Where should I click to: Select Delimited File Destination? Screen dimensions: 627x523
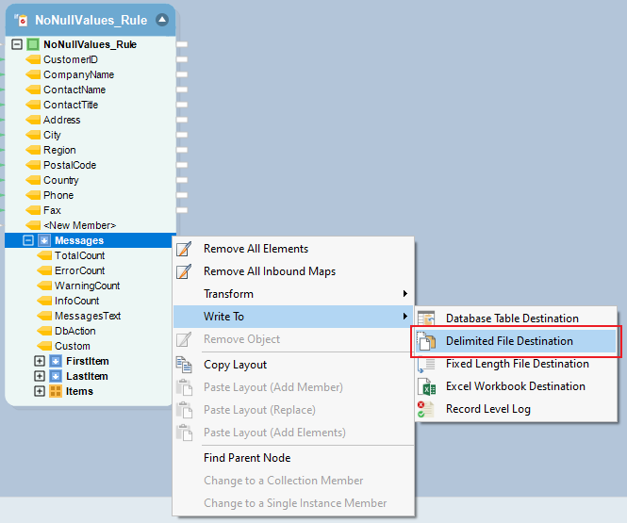pyautogui.click(x=517, y=341)
